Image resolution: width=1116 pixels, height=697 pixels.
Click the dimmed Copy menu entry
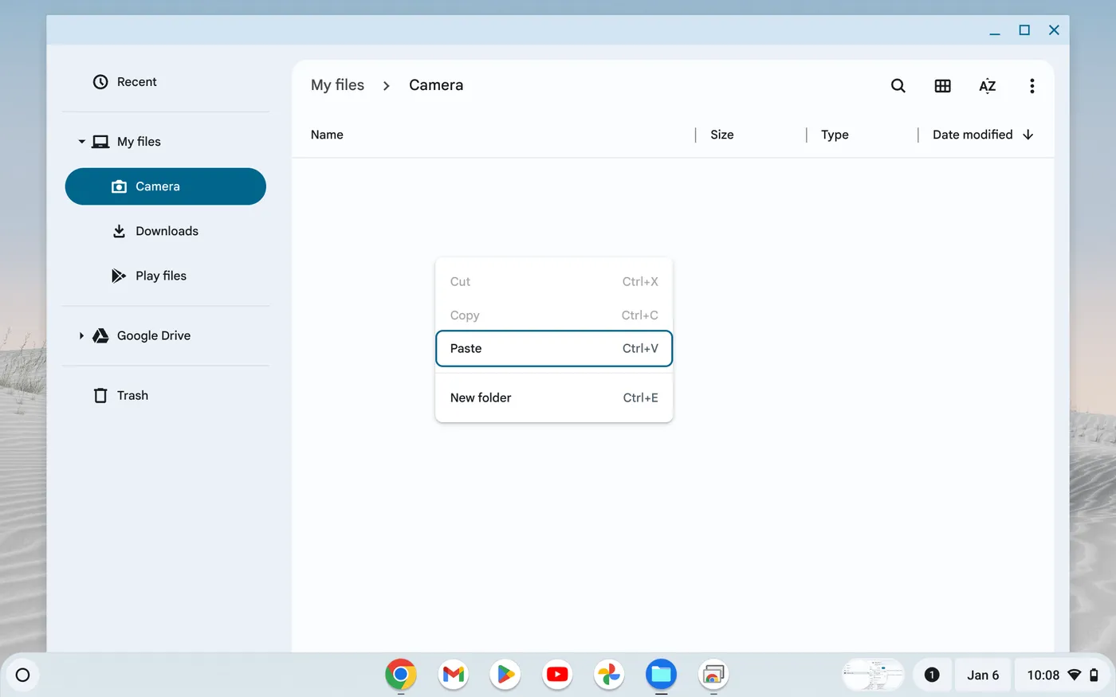pyautogui.click(x=554, y=315)
